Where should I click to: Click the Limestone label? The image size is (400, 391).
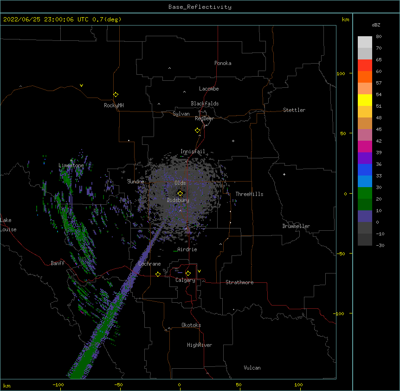click(71, 165)
